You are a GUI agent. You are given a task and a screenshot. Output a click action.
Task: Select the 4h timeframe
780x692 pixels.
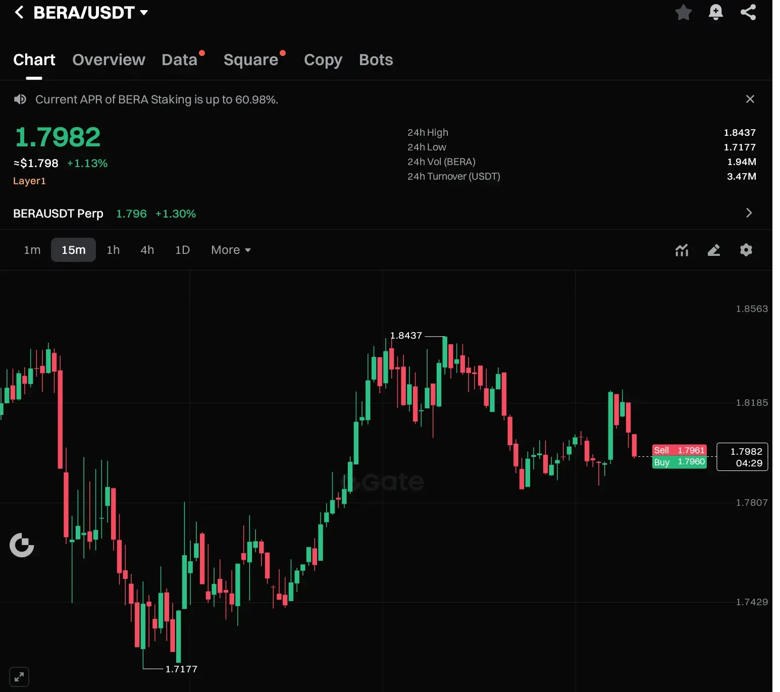point(147,250)
